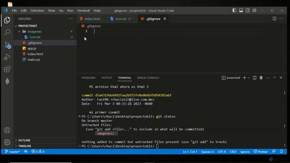
Task: Open the Run menu
Action: [x=70, y=10]
